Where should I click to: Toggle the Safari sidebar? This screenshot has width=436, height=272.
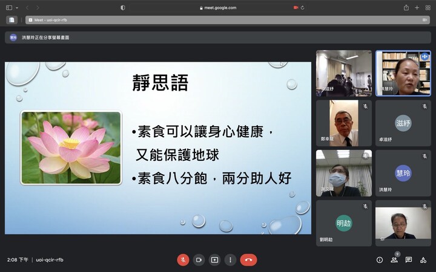9,8
